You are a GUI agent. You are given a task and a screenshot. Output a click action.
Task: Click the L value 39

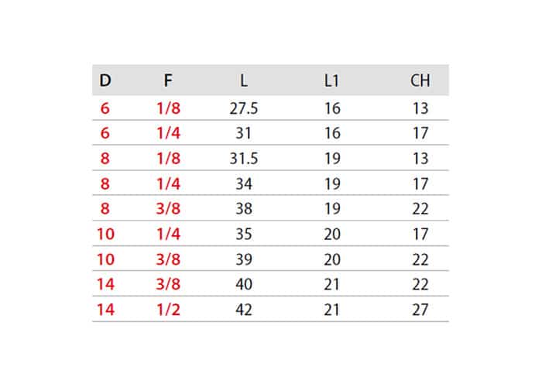click(244, 259)
